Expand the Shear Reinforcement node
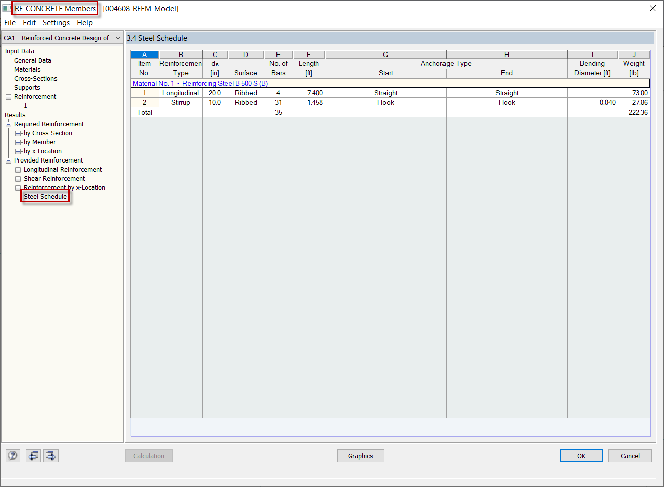Image resolution: width=664 pixels, height=487 pixels. pyautogui.click(x=18, y=178)
